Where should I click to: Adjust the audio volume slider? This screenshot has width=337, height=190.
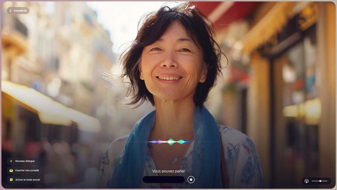pyautogui.click(x=319, y=181)
